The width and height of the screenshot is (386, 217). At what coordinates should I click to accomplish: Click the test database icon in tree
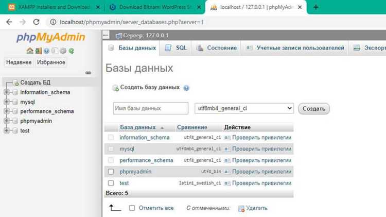[x=15, y=131]
